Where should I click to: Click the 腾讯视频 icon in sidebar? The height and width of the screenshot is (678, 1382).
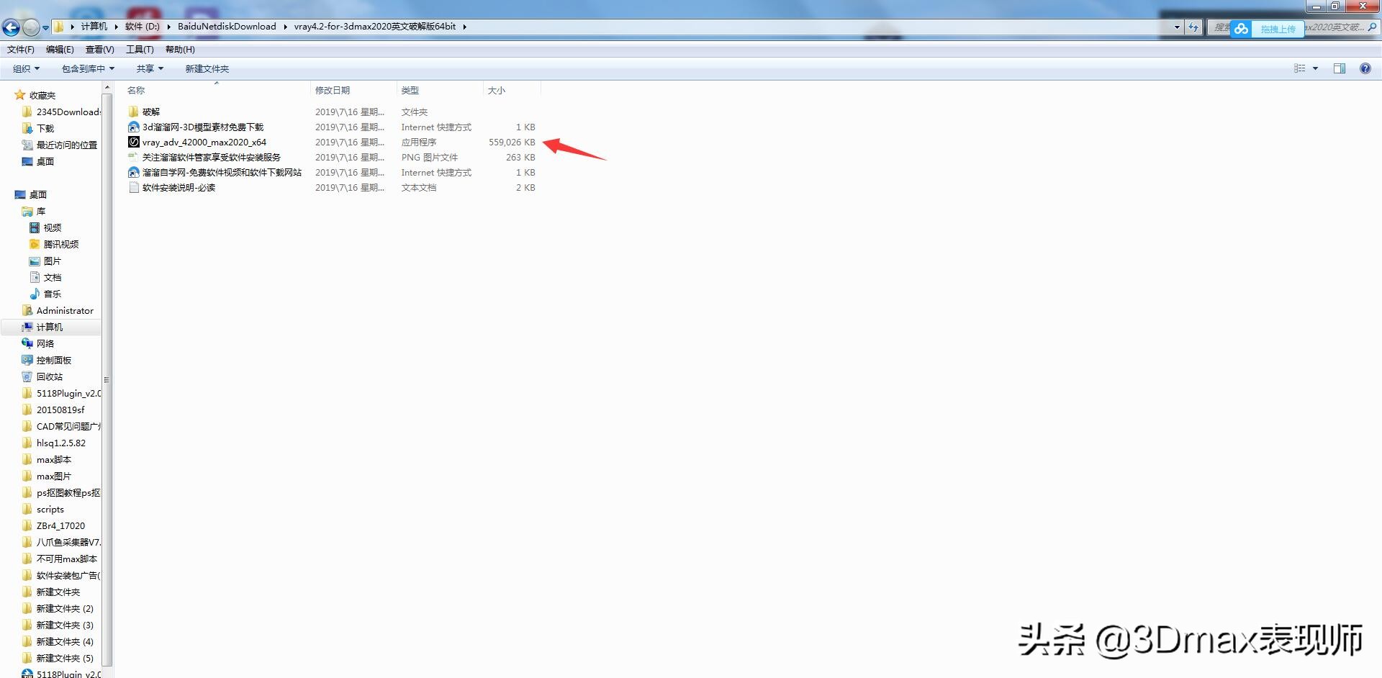pos(35,244)
